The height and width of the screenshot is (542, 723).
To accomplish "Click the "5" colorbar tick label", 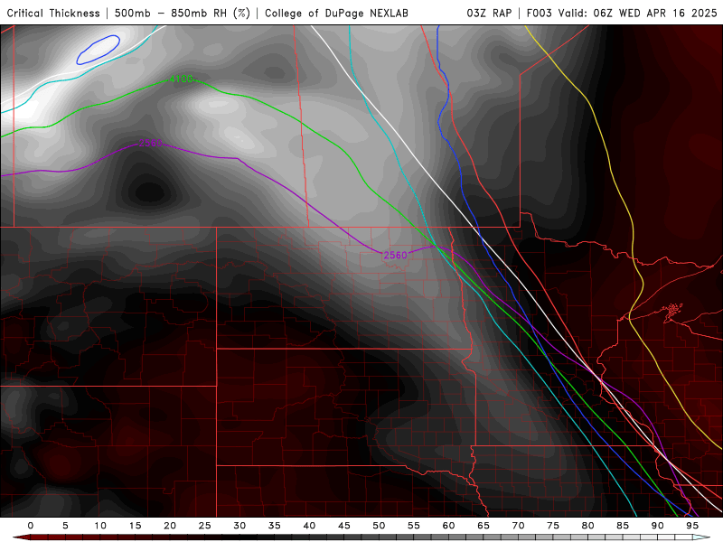I will click(65, 526).
